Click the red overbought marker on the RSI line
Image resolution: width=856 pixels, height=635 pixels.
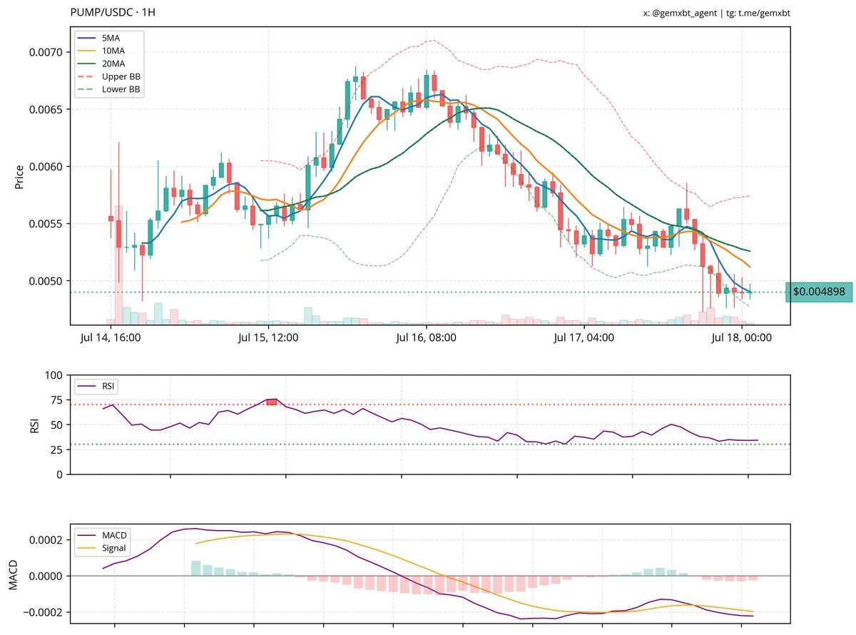[271, 402]
